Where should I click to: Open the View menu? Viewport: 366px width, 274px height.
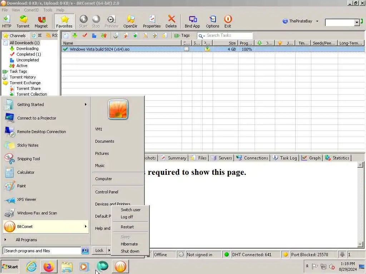click(16, 10)
